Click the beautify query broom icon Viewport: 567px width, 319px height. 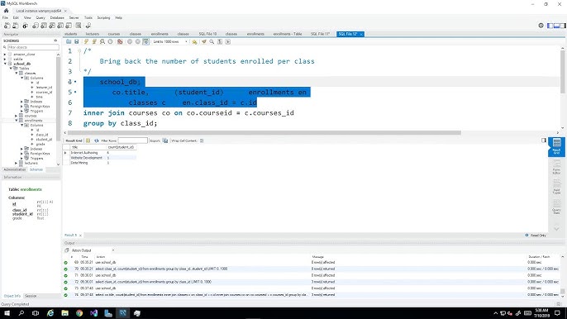click(x=204, y=42)
